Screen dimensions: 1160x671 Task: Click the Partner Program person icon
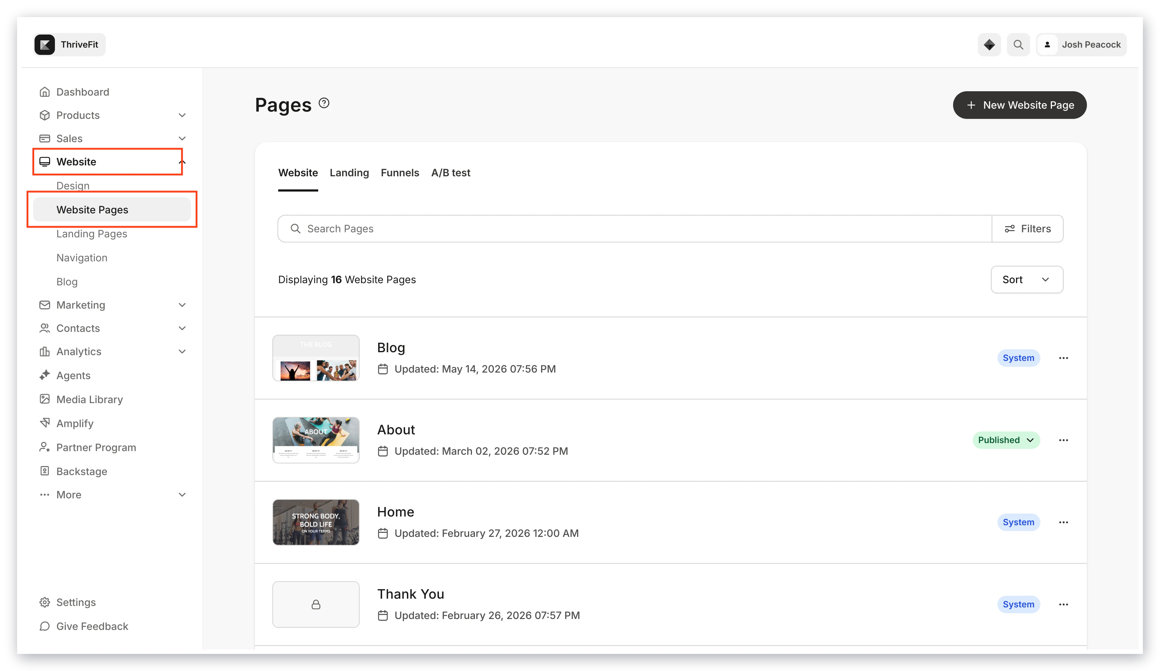(x=45, y=447)
